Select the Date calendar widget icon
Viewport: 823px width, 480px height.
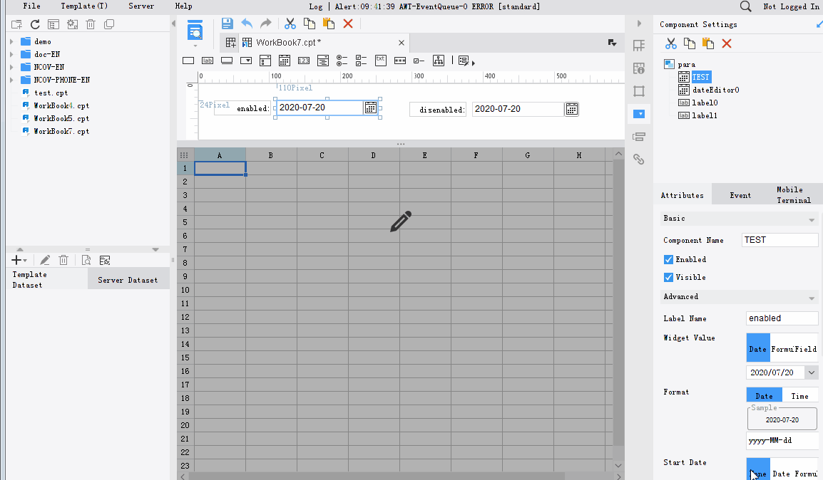pos(285,61)
